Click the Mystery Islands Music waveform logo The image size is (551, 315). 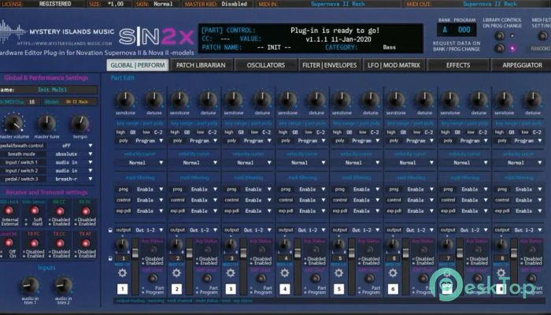click(13, 31)
